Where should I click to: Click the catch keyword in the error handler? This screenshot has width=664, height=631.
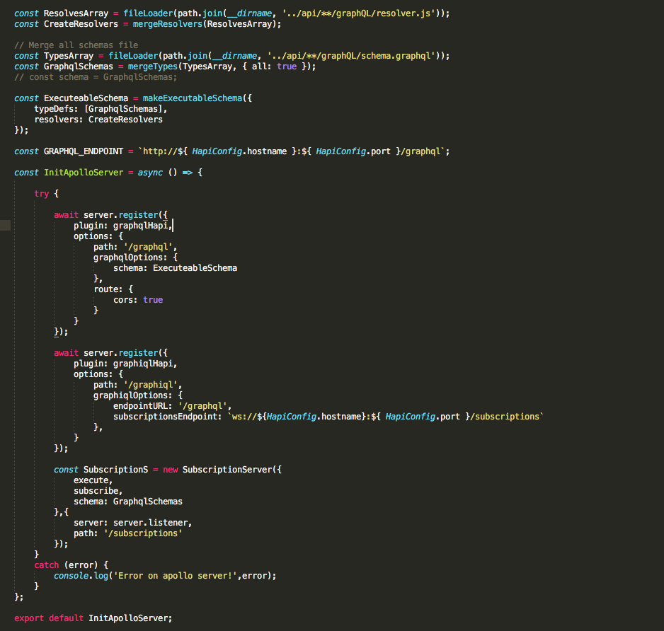pyautogui.click(x=45, y=565)
